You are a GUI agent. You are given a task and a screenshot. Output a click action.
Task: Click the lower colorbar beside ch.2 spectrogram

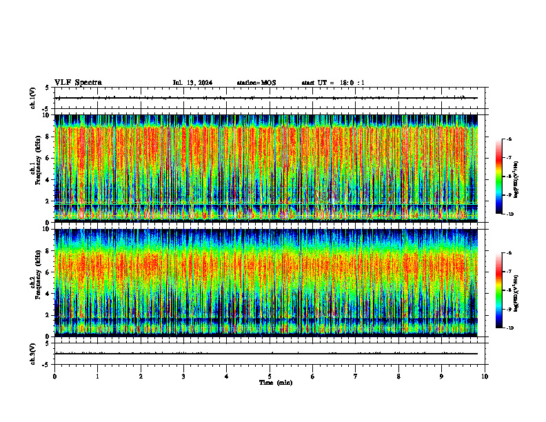pos(498,290)
